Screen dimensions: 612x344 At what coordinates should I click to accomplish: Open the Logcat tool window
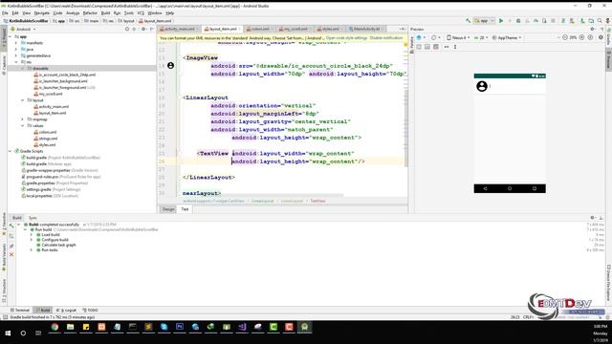(66, 310)
